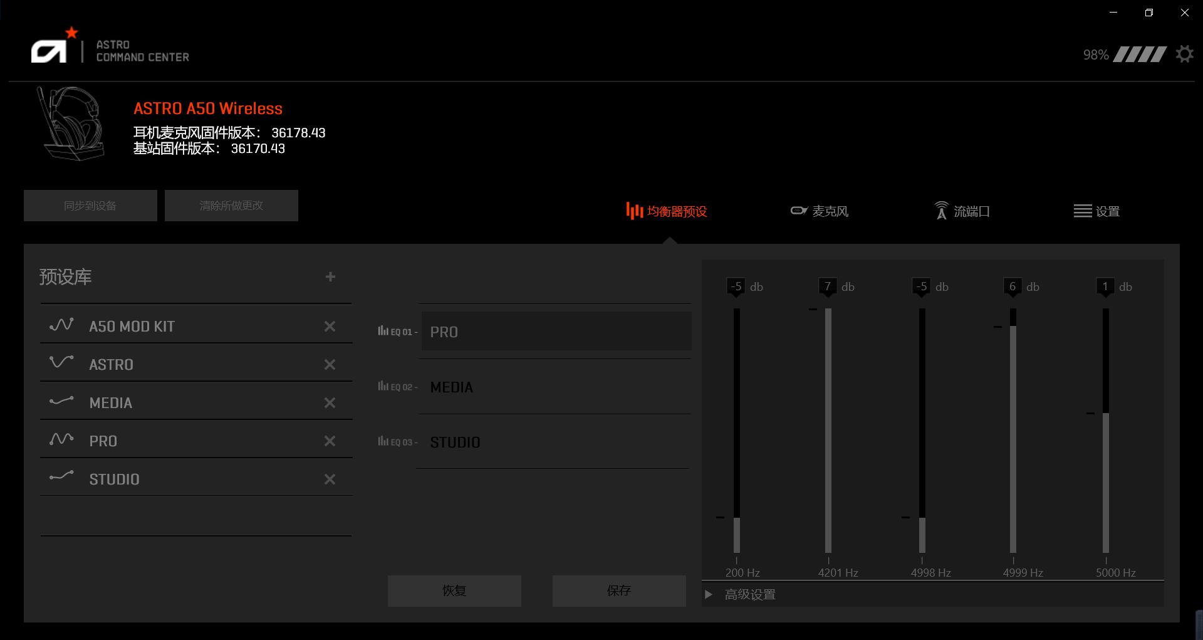Click the 4999 Hz frequency label
The height and width of the screenshot is (640, 1203).
coord(1023,572)
